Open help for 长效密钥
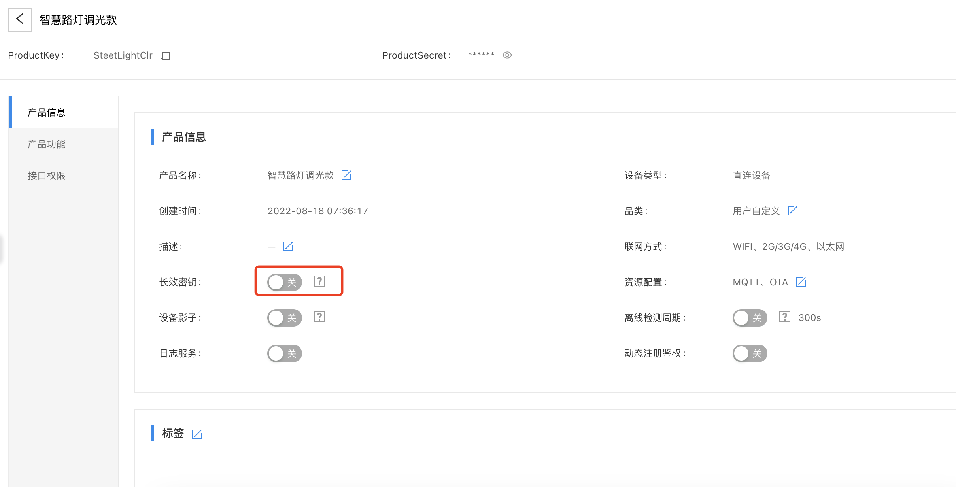Image resolution: width=956 pixels, height=487 pixels. pos(319,281)
